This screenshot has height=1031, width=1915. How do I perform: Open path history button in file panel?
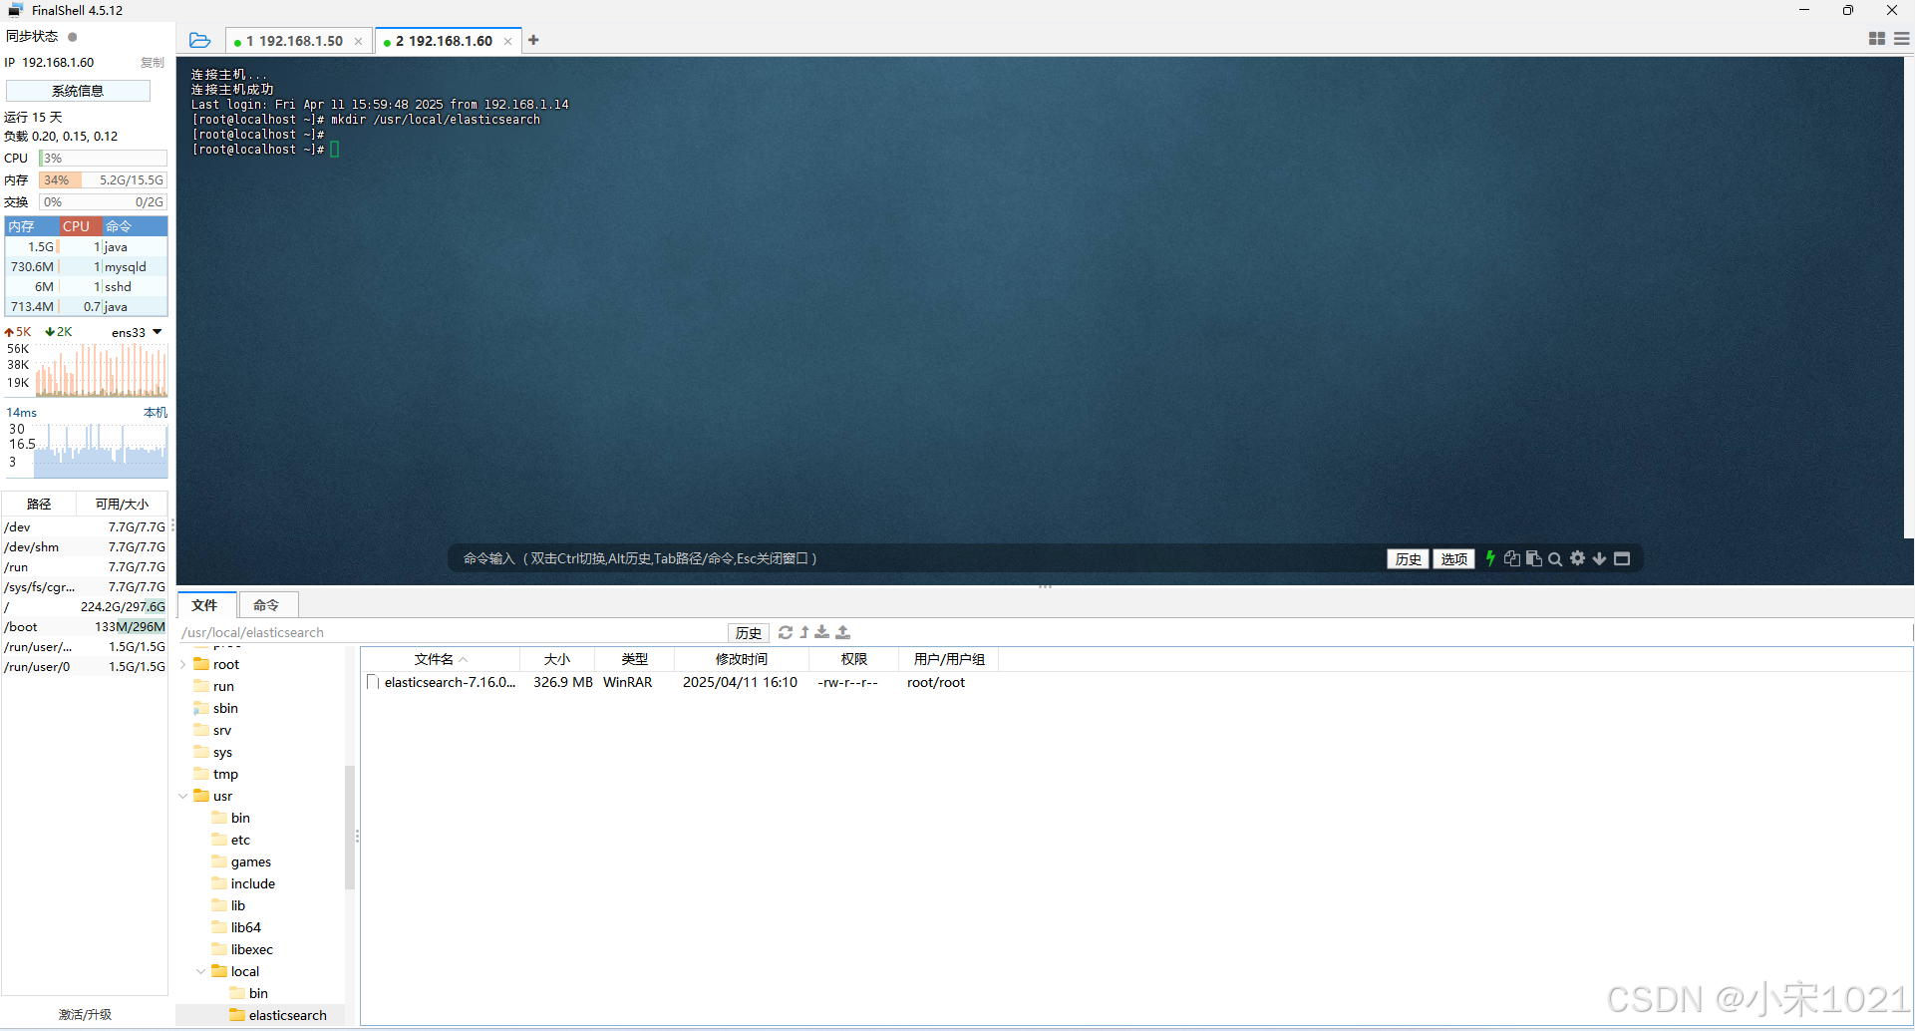point(749,632)
